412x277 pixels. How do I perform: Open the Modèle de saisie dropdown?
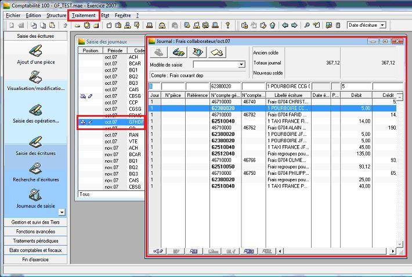[243, 64]
